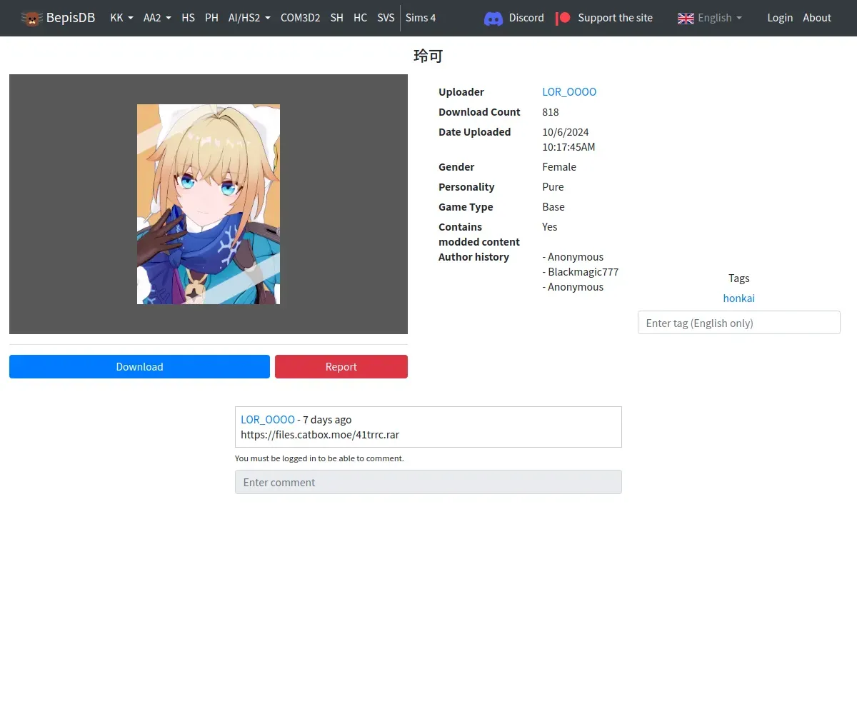Expand the AA2 dropdown menu
Image resolution: width=857 pixels, height=714 pixels.
(157, 18)
